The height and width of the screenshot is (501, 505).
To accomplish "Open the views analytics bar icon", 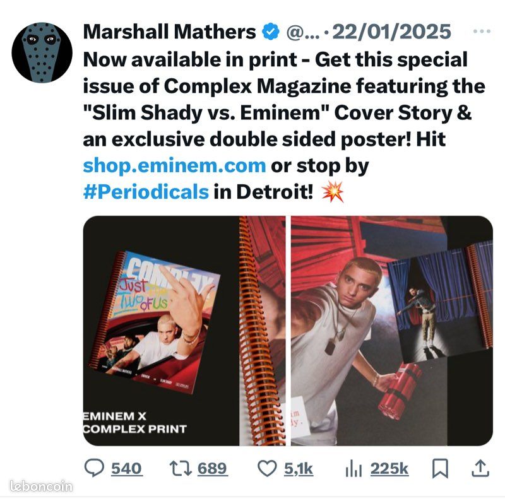I will pyautogui.click(x=353, y=468).
